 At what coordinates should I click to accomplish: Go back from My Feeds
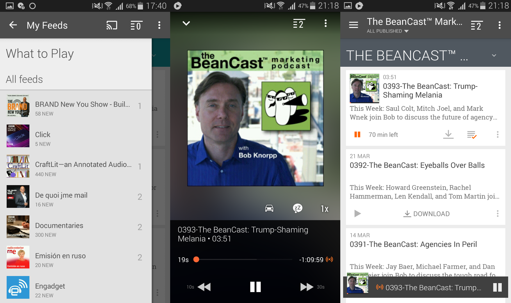point(13,25)
